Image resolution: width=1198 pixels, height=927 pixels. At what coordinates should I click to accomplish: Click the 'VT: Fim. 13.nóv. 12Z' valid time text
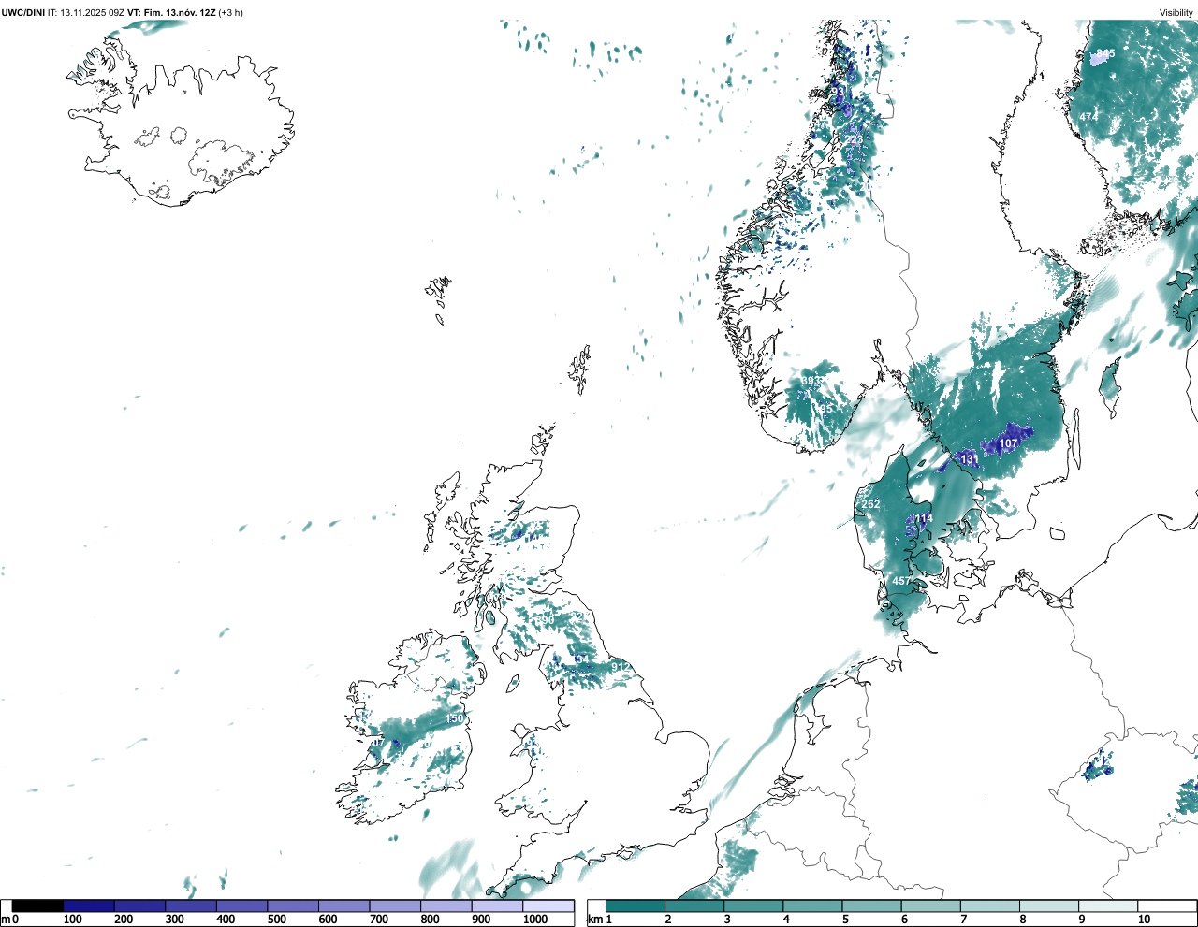tap(171, 12)
